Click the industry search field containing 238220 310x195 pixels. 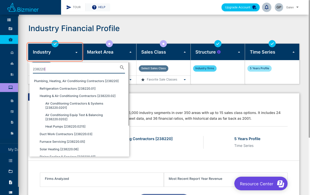79,69
